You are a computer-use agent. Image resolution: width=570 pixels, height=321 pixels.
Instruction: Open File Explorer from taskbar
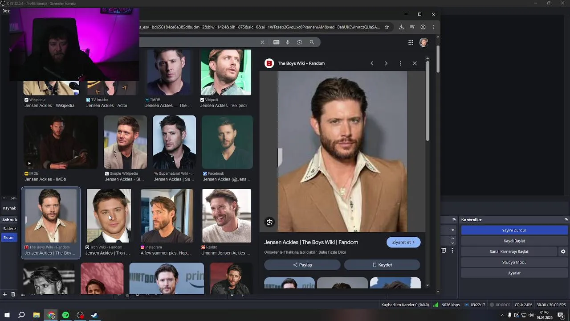tap(37, 315)
